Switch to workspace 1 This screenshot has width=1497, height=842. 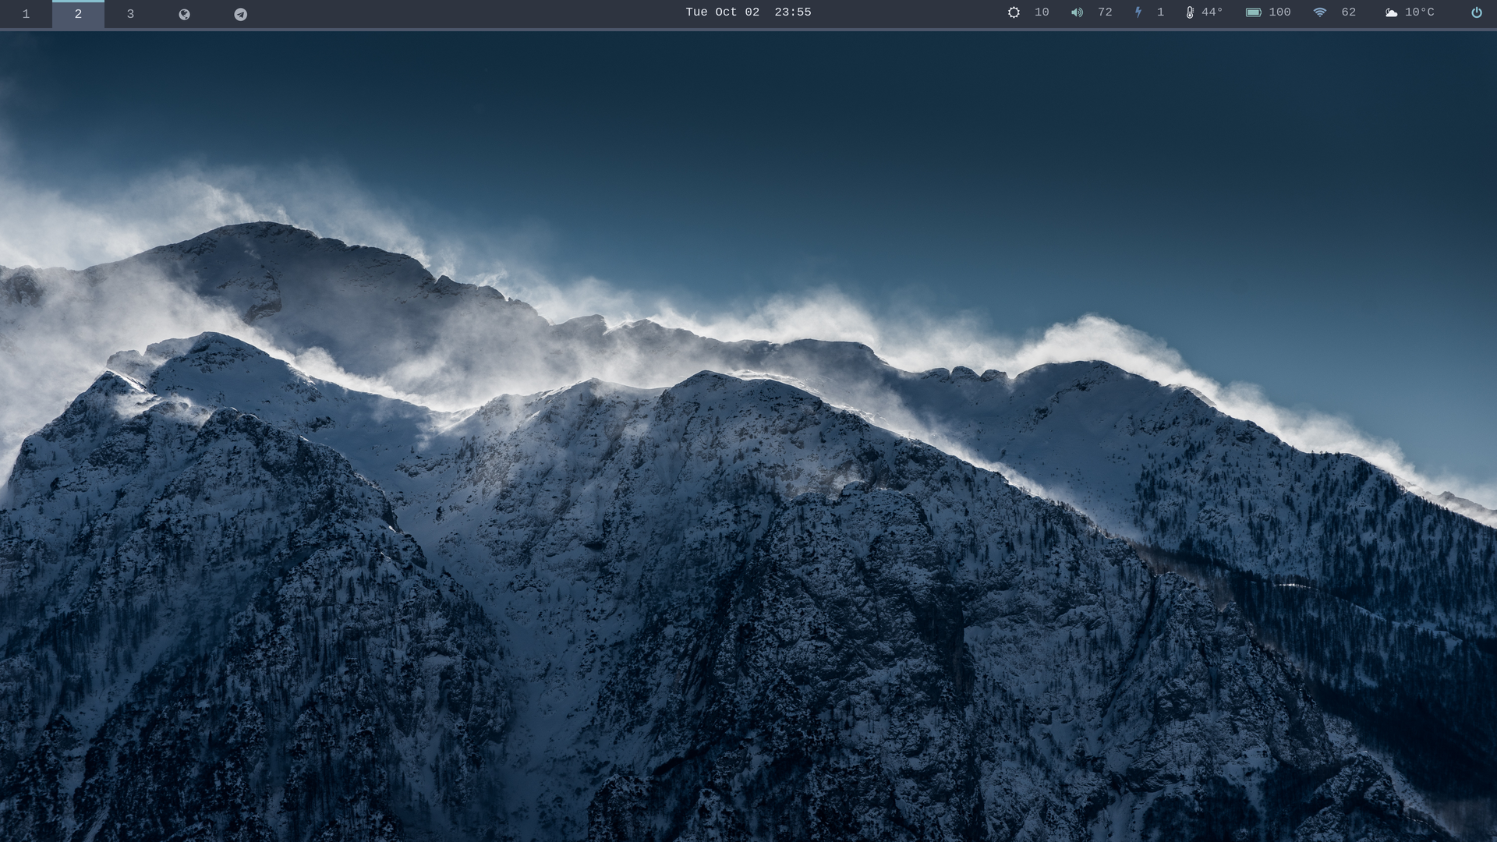click(26, 14)
